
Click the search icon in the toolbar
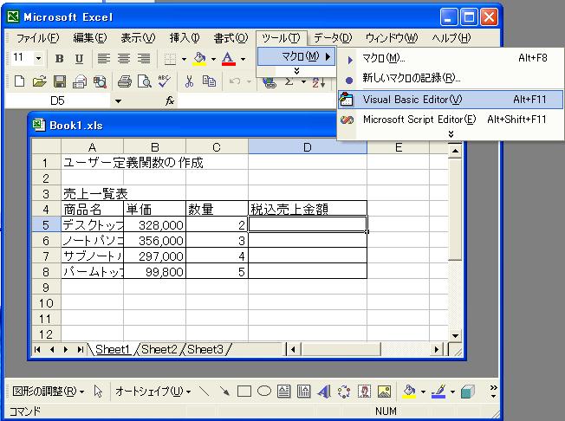[x=100, y=81]
